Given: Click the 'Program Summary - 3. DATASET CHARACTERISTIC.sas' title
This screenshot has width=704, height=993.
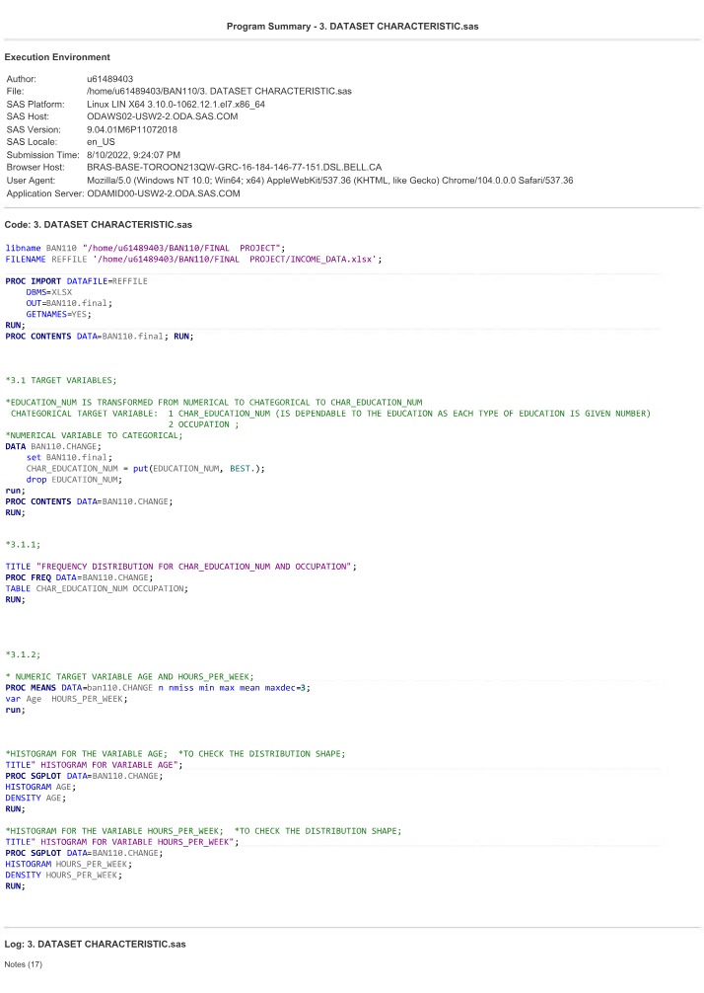Looking at the screenshot, I should click(352, 27).
